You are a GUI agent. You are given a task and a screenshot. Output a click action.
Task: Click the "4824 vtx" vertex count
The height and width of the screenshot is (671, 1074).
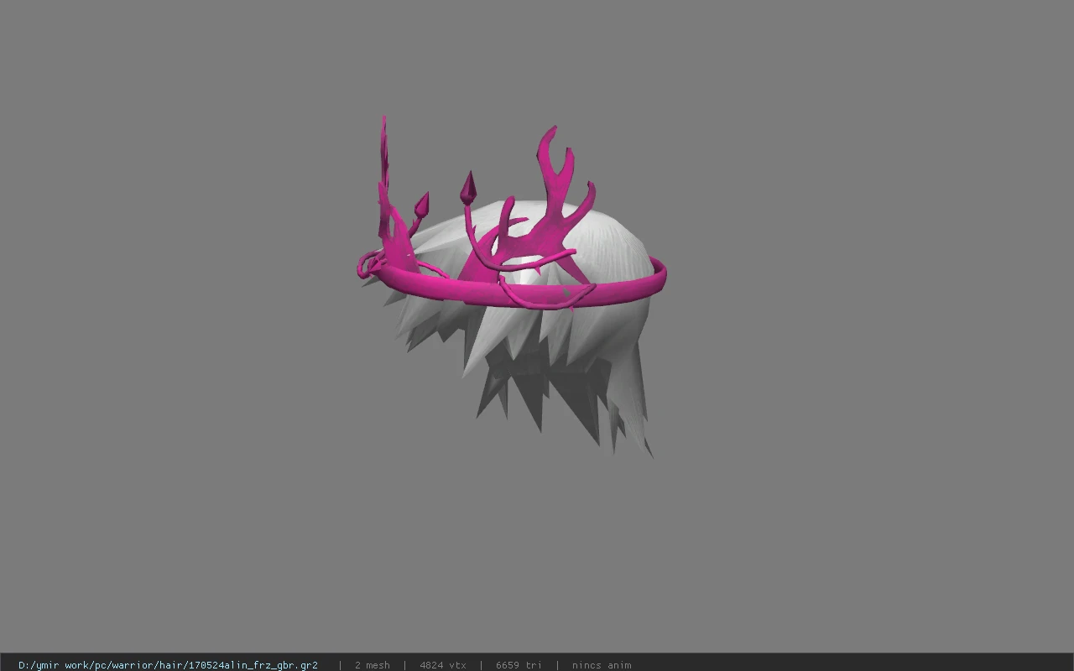443,665
